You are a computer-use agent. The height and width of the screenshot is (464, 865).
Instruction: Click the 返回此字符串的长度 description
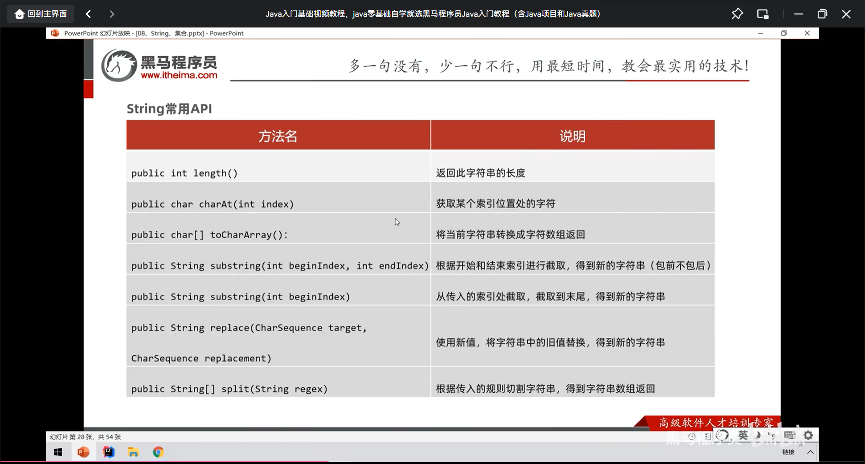[x=481, y=173]
